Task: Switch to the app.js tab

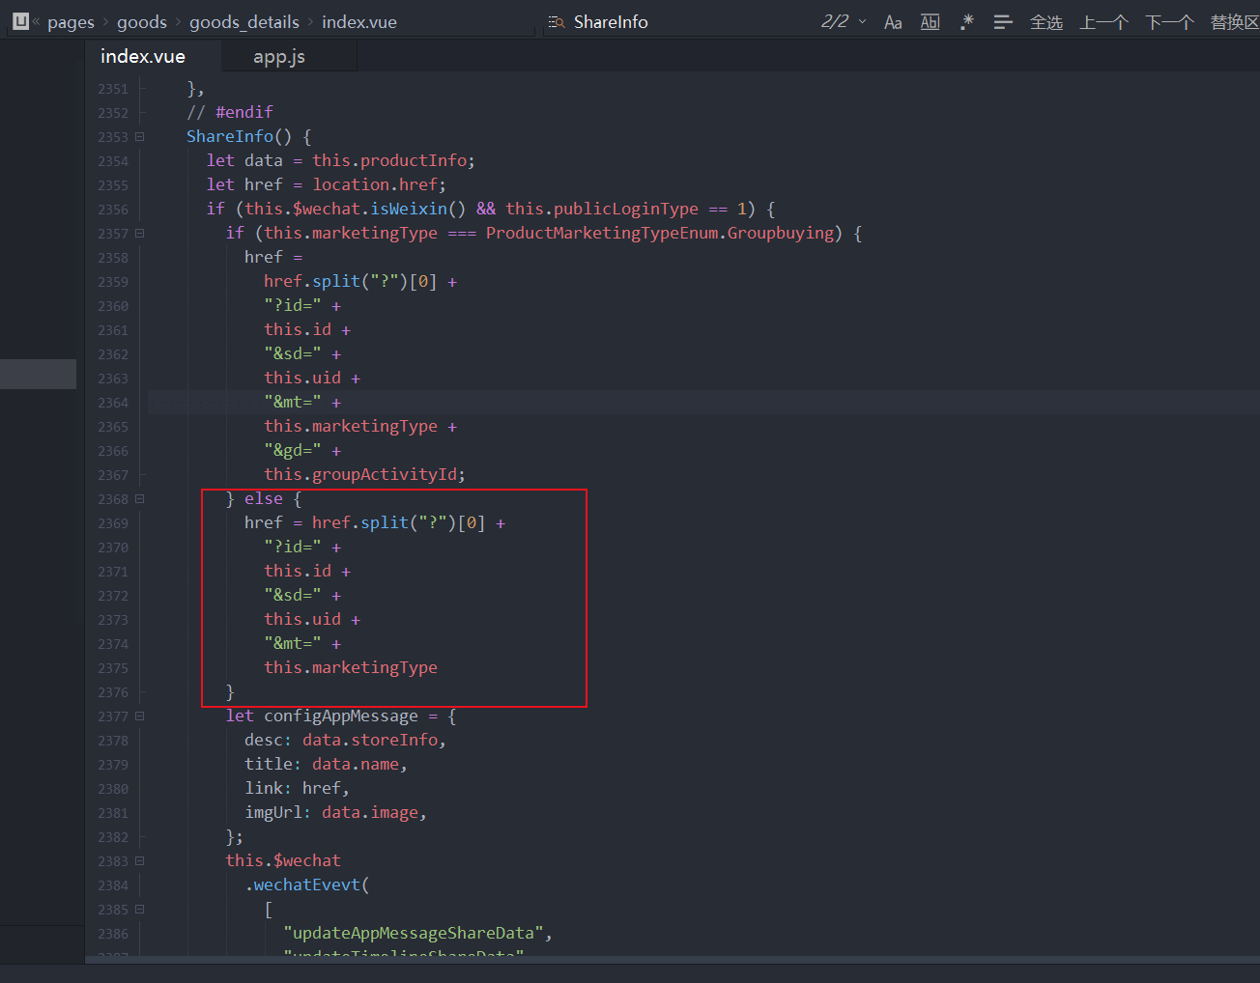Action: 279,56
